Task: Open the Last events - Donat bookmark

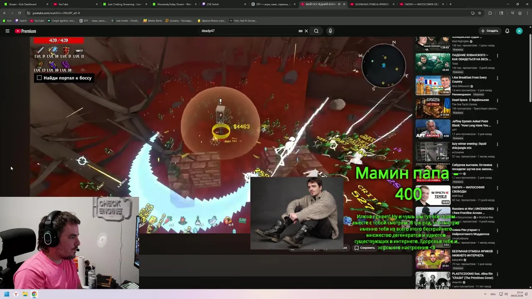Action: [125, 20]
